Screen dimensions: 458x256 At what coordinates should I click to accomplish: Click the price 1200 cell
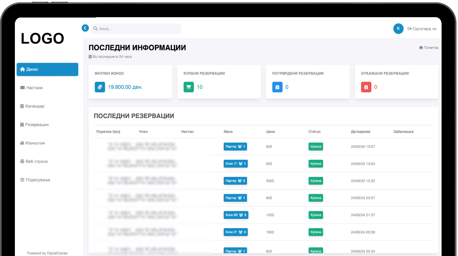270,215
